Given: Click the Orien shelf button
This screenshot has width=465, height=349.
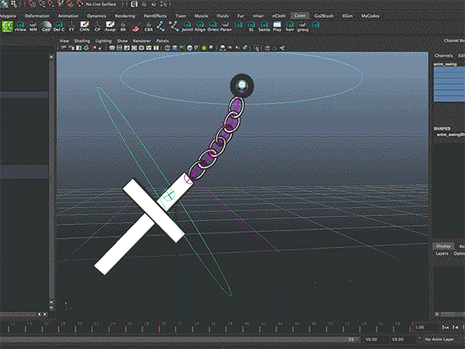Looking at the screenshot, I should tap(212, 26).
